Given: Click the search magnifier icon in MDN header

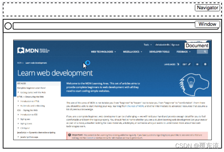Looking at the screenshot, I should point(205,52).
